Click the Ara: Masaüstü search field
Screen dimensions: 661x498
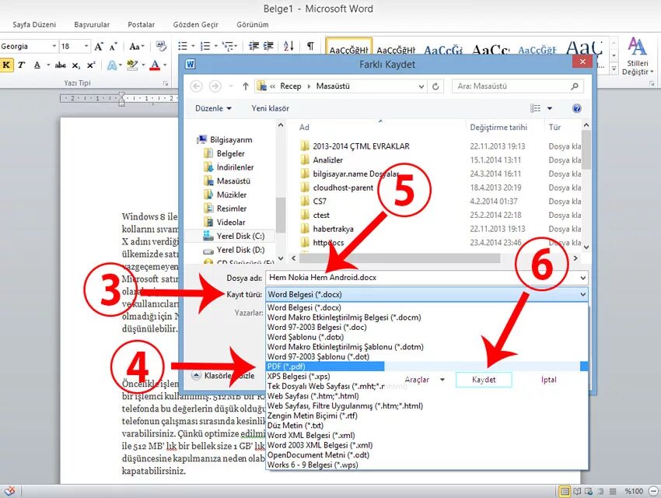tap(518, 86)
